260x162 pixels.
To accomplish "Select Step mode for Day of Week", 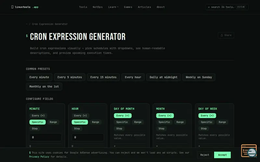I will pyautogui.click(x=204, y=128).
